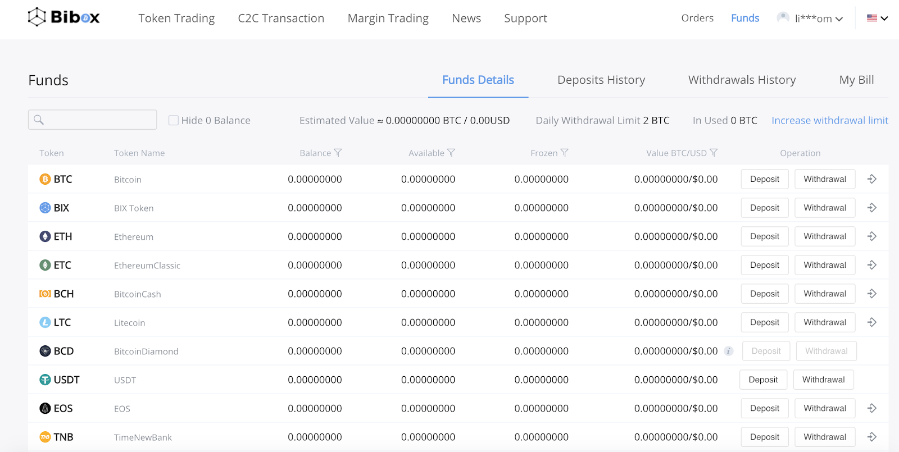Click the trade arrow icon for TNB
Viewport: 899px width, 452px height.
872,437
